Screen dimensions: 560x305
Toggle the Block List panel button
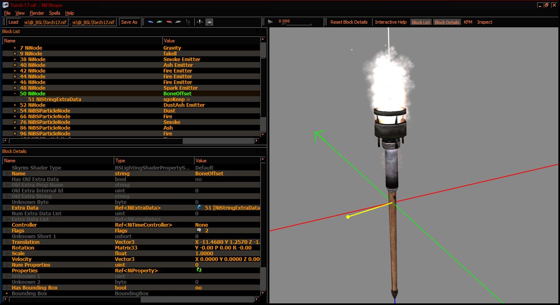point(421,22)
